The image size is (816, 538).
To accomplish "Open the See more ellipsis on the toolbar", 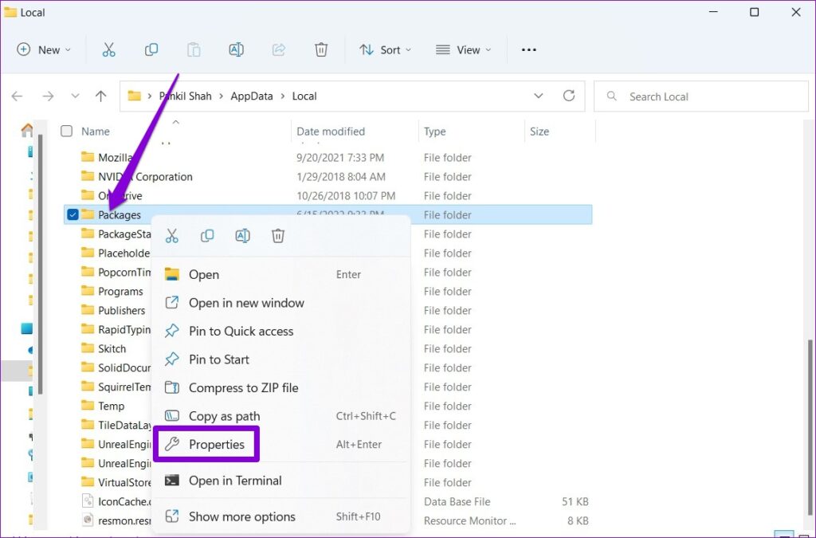I will (x=528, y=49).
